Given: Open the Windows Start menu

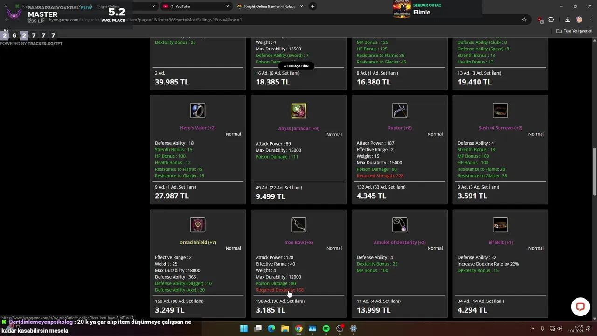Looking at the screenshot, I should pos(244,329).
